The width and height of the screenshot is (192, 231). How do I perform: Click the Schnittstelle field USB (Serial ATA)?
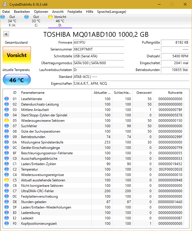(x=99, y=56)
